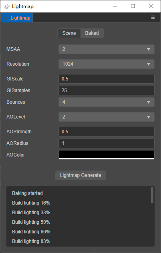Open the Resolution dropdown showing 1024
The width and height of the screenshot is (161, 253).
pyautogui.click(x=107, y=64)
